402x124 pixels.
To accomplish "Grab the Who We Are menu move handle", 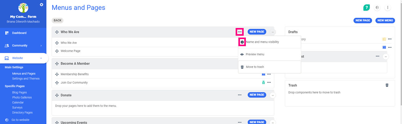I will (x=57, y=32).
